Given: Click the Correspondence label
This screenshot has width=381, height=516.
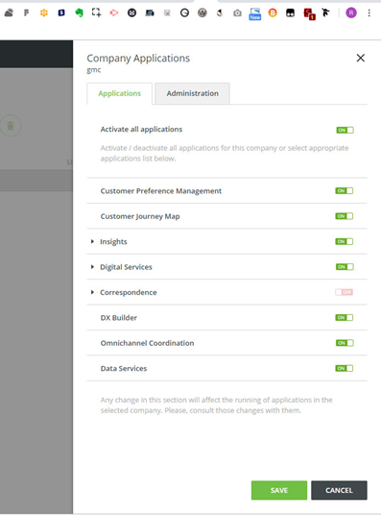Looking at the screenshot, I should coord(129,292).
